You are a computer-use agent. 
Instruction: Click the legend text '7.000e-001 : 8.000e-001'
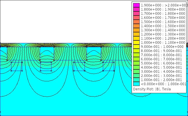click(161, 55)
